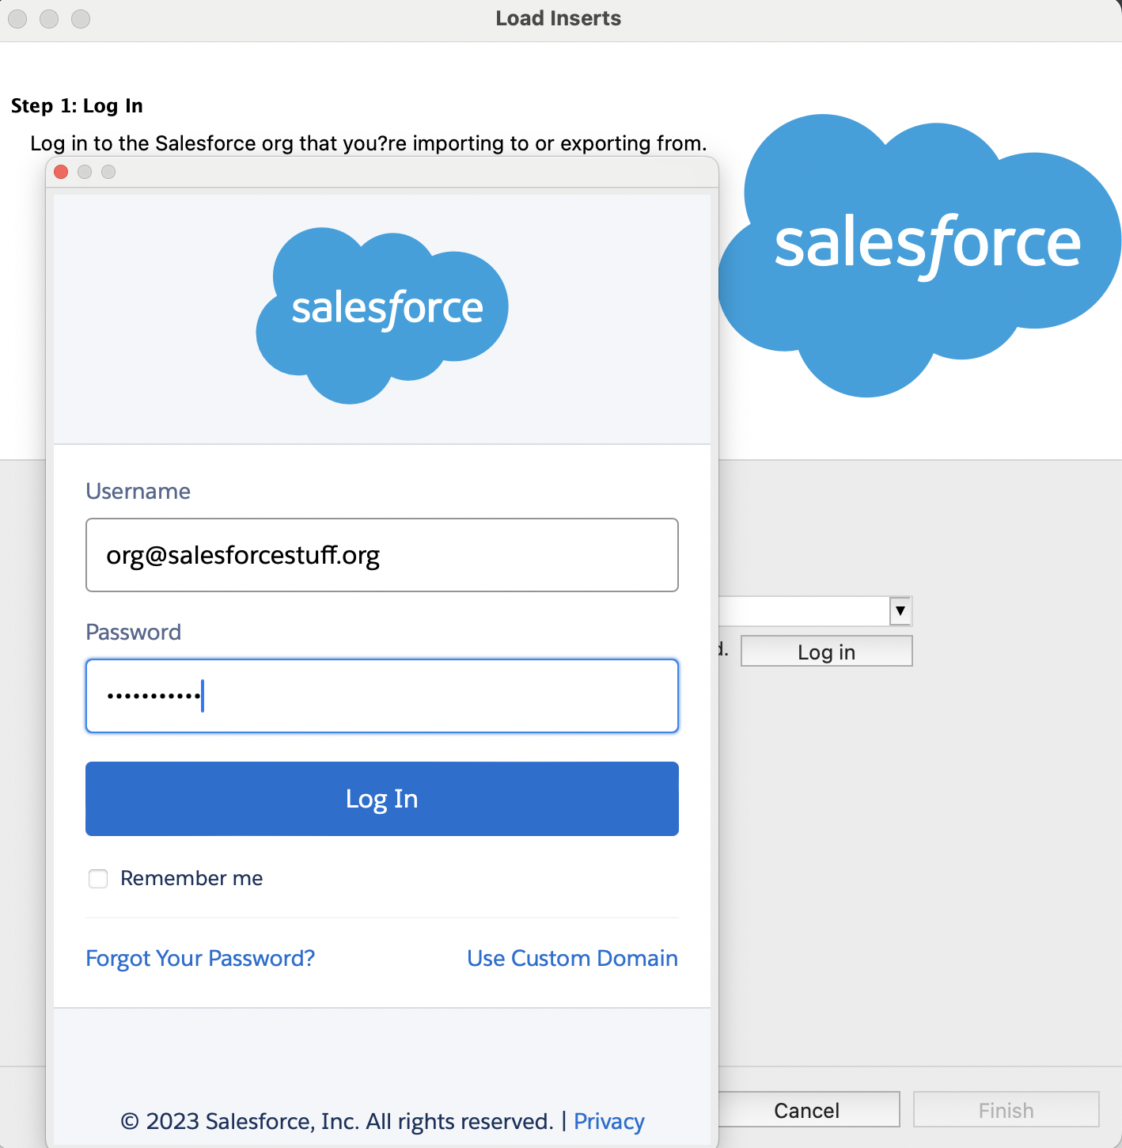Enable the Remember me checkbox

tap(98, 879)
